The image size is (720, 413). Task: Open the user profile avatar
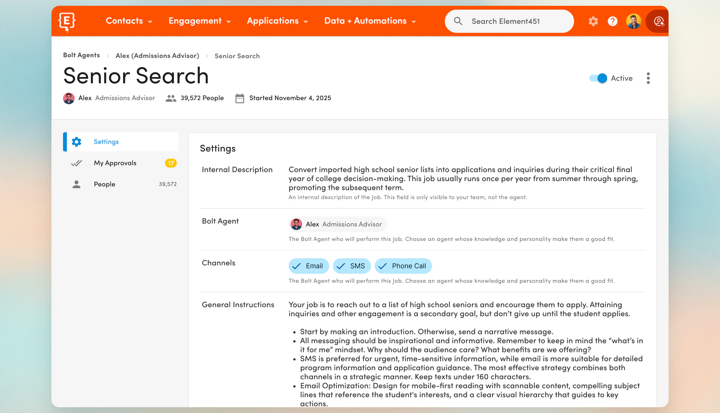point(634,21)
